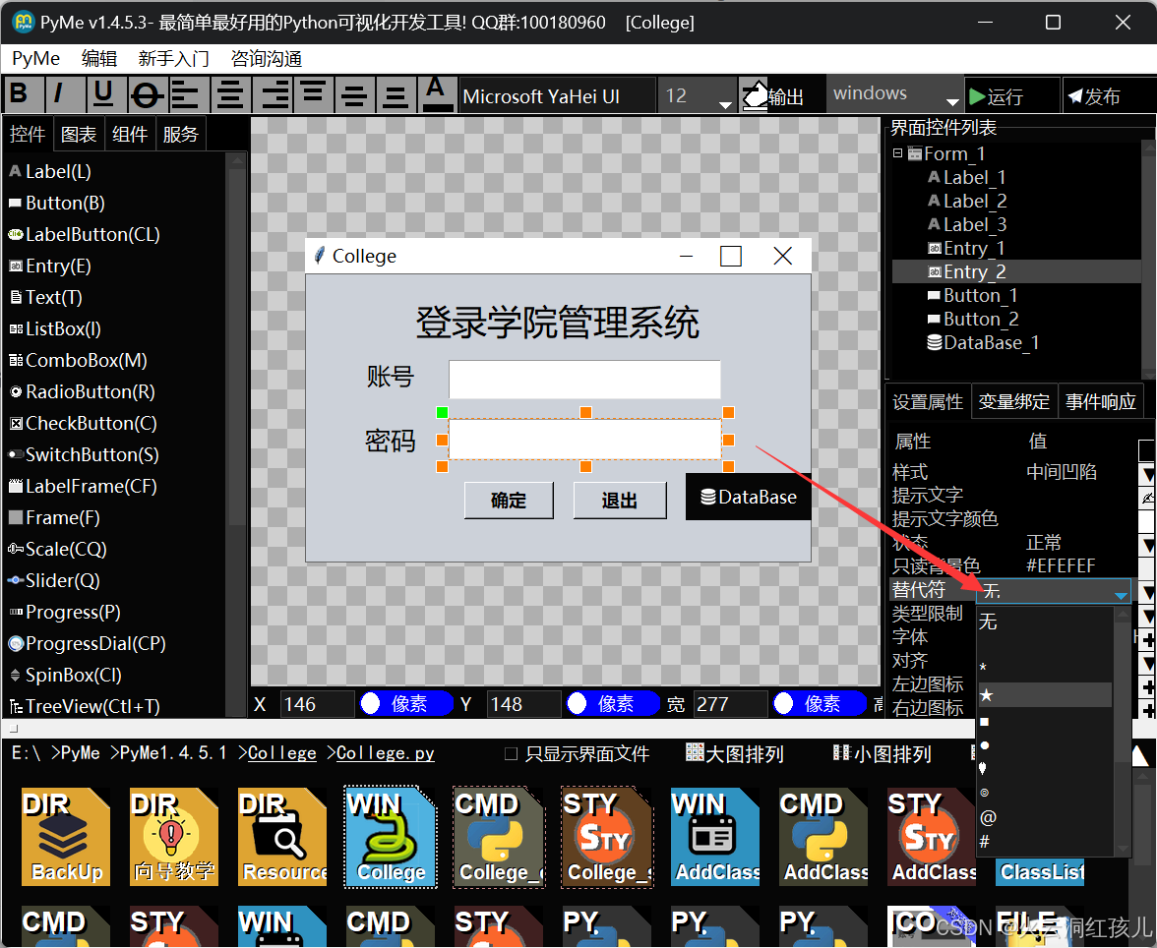Open the PyMe1.4.5.1 path segment
Screen dimensions: 1157x948
point(173,753)
